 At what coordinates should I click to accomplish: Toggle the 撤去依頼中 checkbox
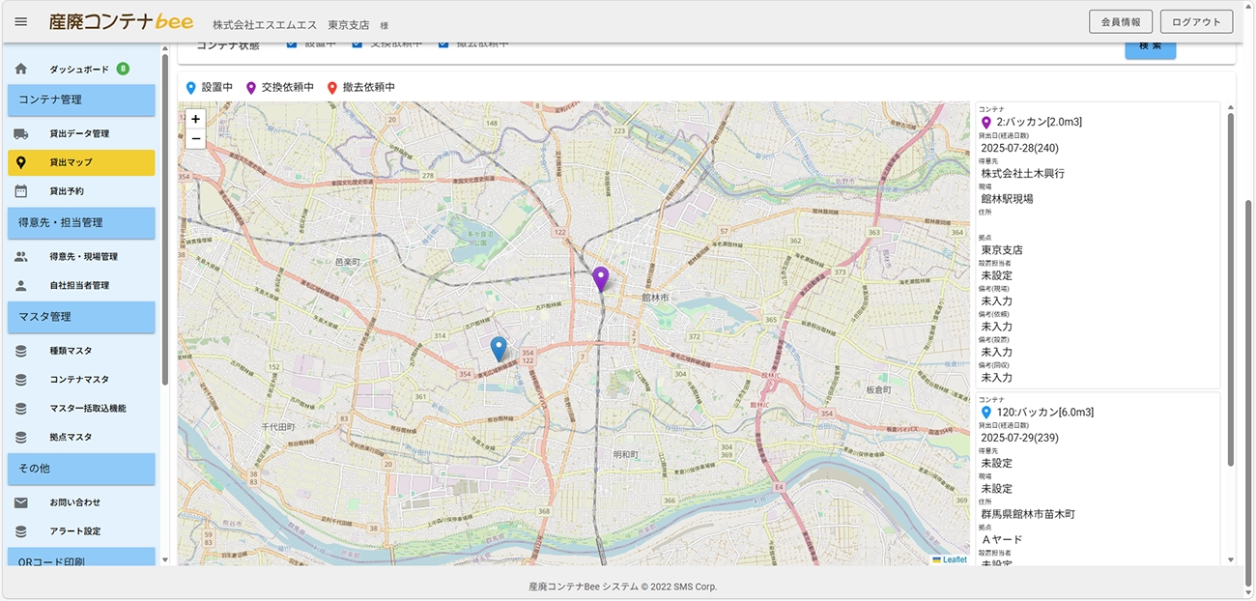[443, 44]
